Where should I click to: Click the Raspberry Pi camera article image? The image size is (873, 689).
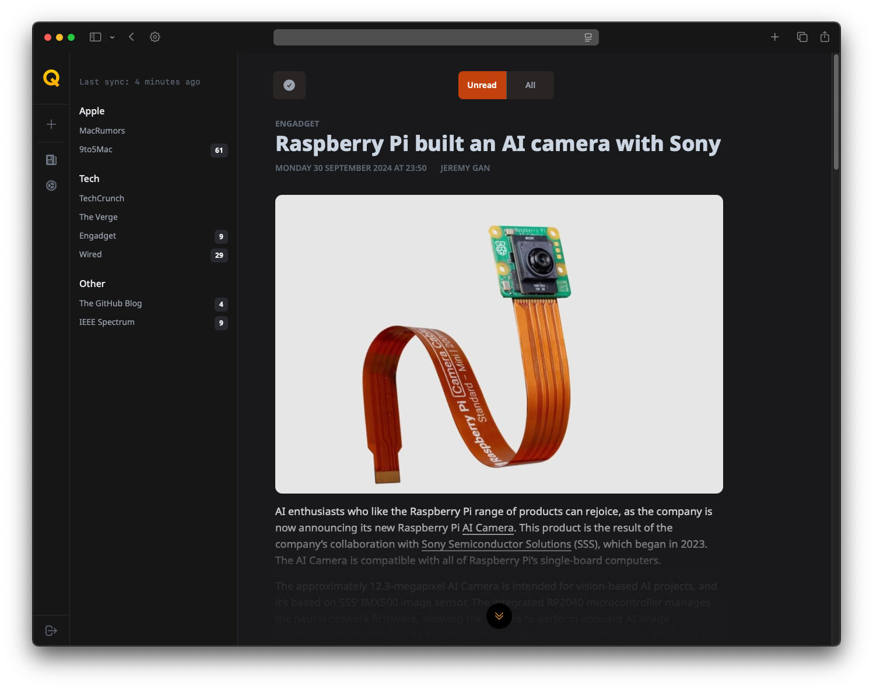coord(499,344)
